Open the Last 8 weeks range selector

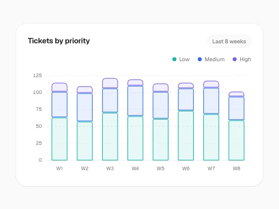[229, 41]
